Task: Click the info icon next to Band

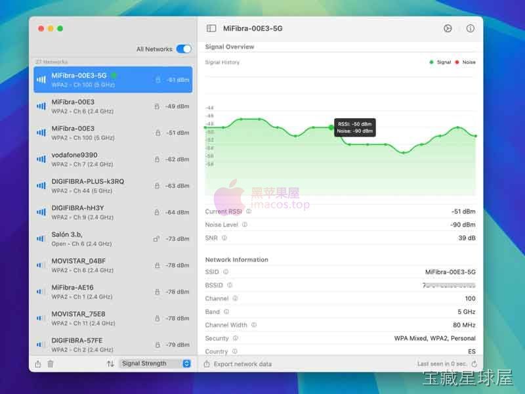Action: (x=226, y=311)
